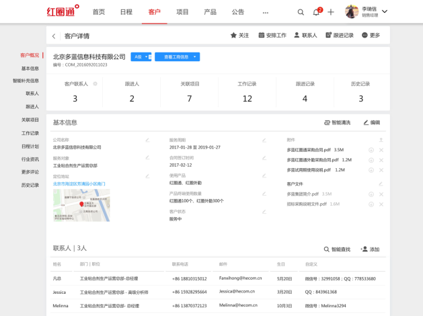Switch to the 项目 top navigation tab

tap(182, 12)
